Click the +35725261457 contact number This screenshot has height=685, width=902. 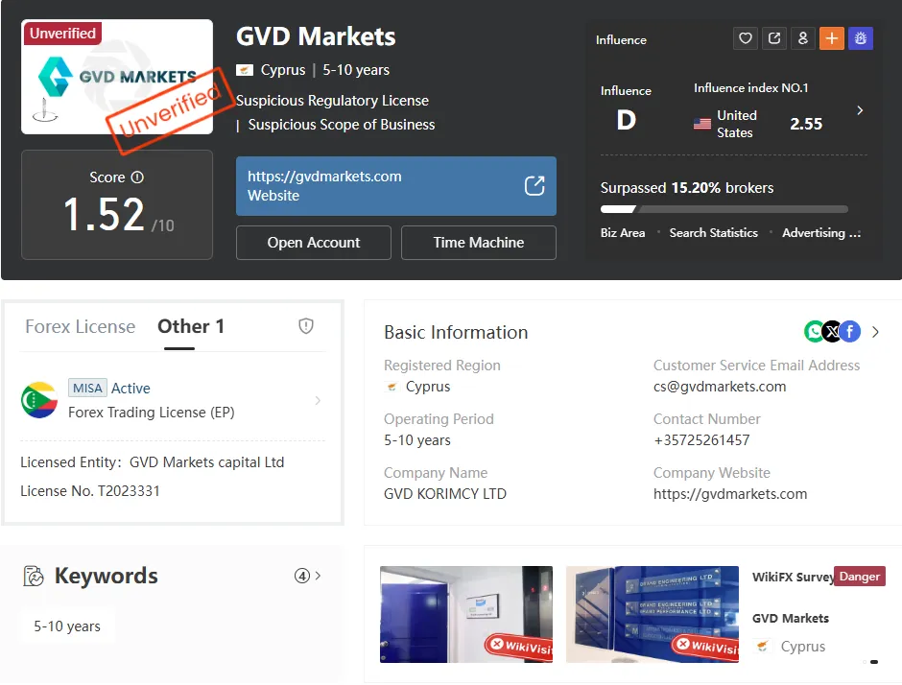pos(701,440)
